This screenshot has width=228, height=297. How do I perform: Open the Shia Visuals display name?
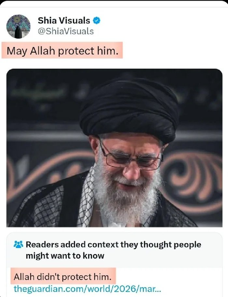[x=64, y=21]
